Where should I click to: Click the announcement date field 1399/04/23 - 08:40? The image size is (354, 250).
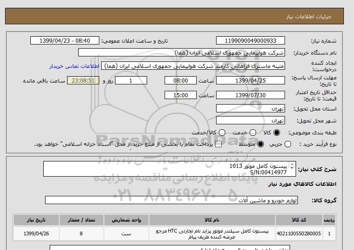coord(65,40)
